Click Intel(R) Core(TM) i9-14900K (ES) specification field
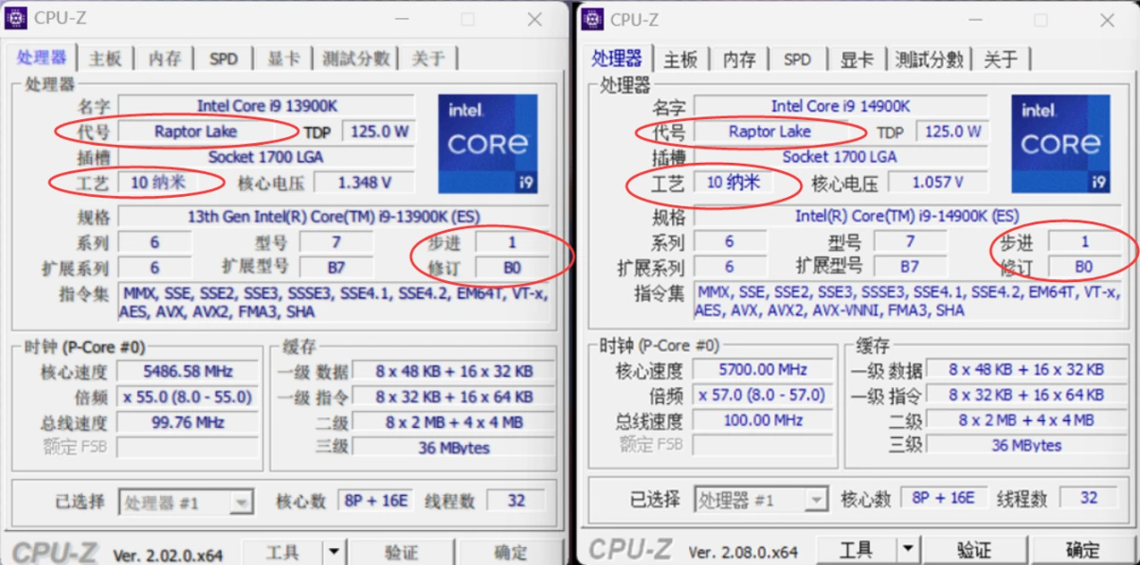 pyautogui.click(x=908, y=217)
